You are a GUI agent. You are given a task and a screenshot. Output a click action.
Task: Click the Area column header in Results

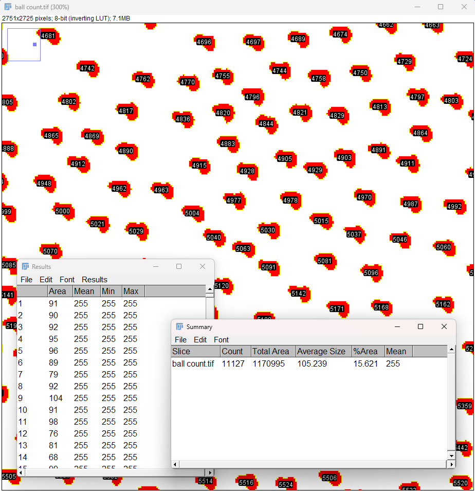tap(58, 292)
